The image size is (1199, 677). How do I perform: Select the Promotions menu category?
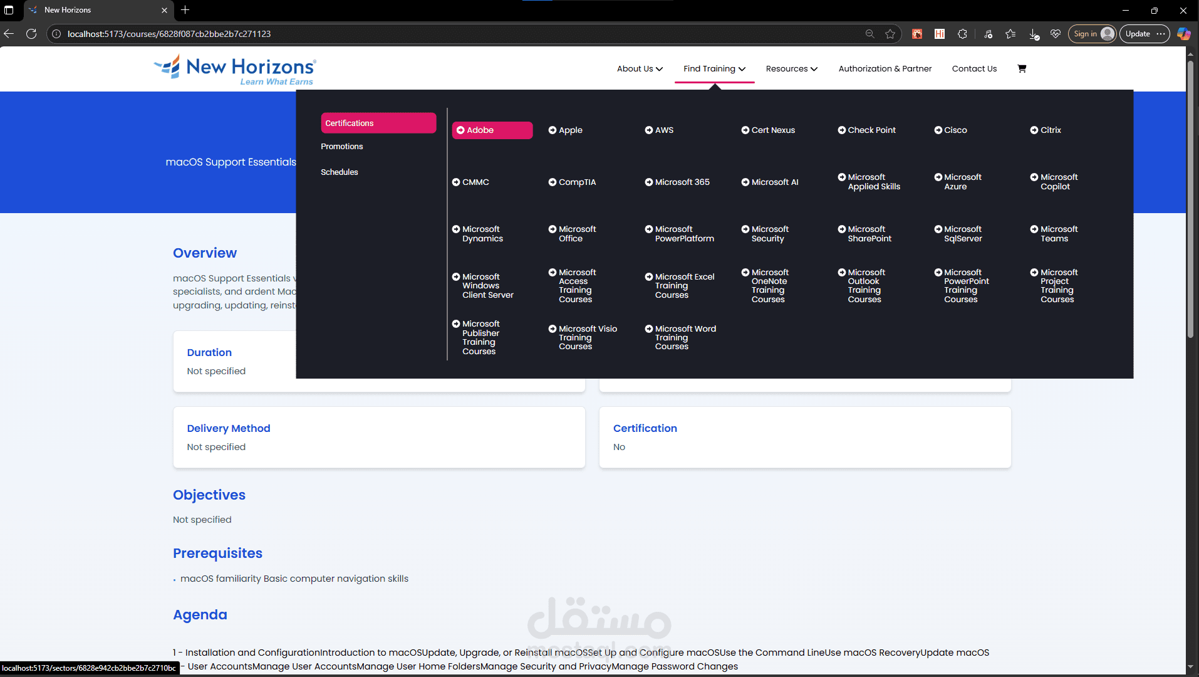click(342, 147)
